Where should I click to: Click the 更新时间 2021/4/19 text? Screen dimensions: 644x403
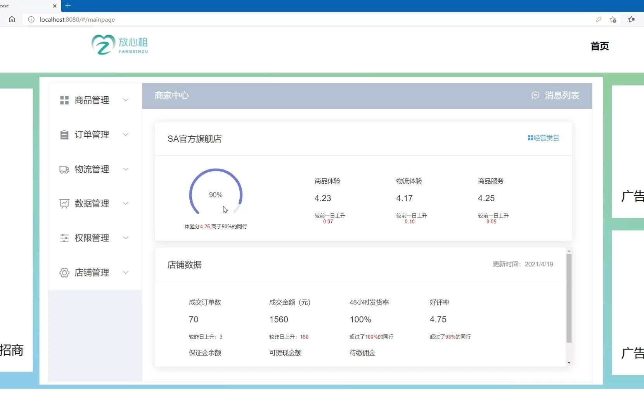click(523, 264)
